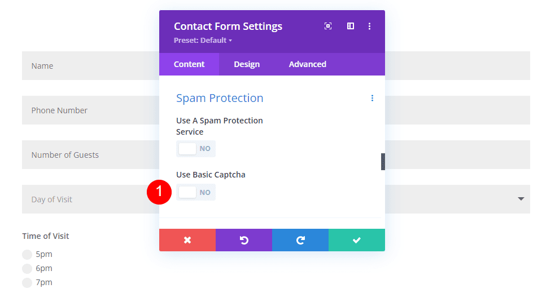Image resolution: width=542 pixels, height=293 pixels.
Task: Collapse the Spam Protection section heading
Action: tap(220, 98)
